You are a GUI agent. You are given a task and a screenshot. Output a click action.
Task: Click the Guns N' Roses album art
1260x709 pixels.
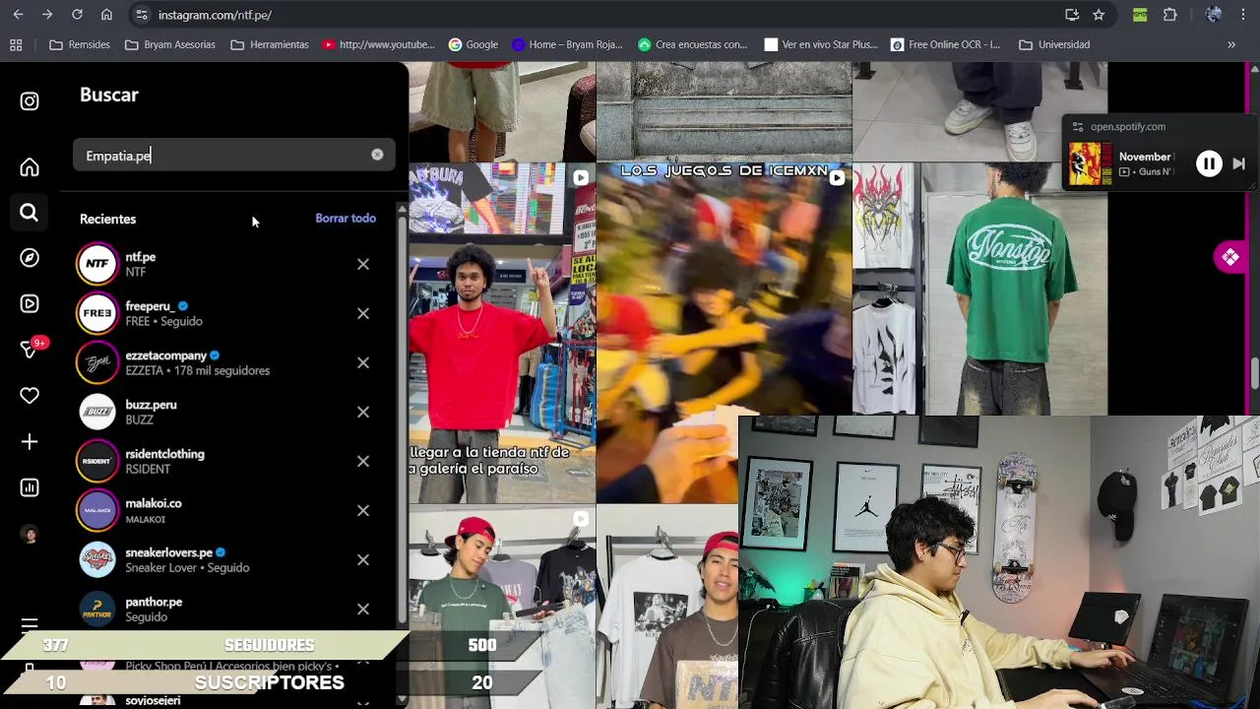coord(1090,163)
